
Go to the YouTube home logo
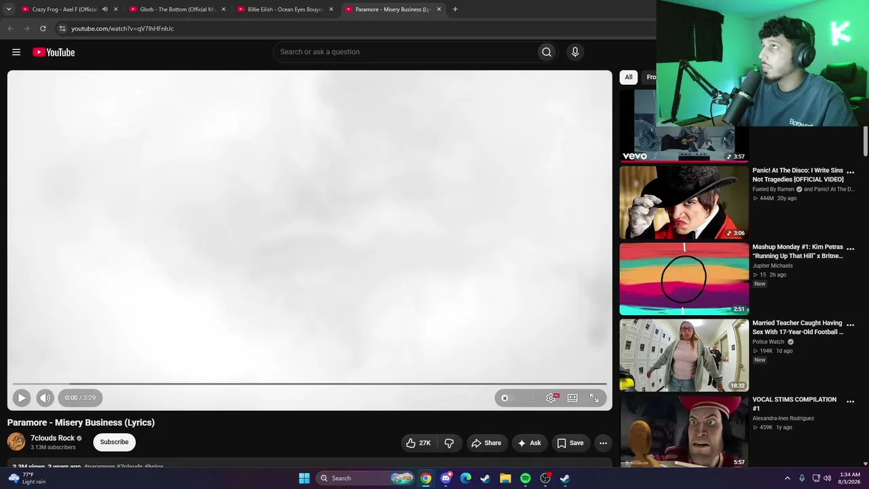54,52
